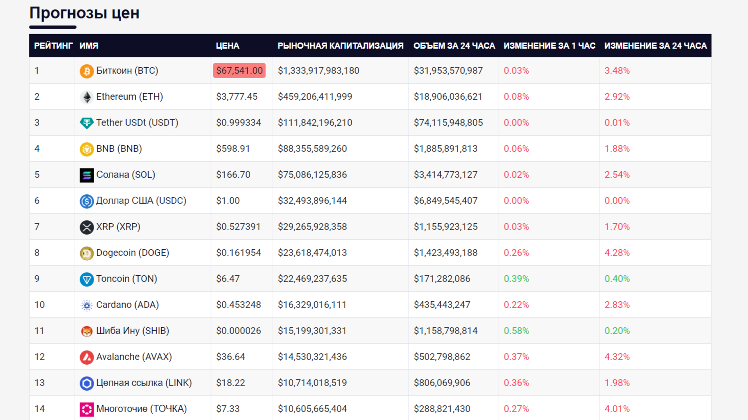Click Solana price $166.70
This screenshot has height=420, width=748.
coord(234,175)
